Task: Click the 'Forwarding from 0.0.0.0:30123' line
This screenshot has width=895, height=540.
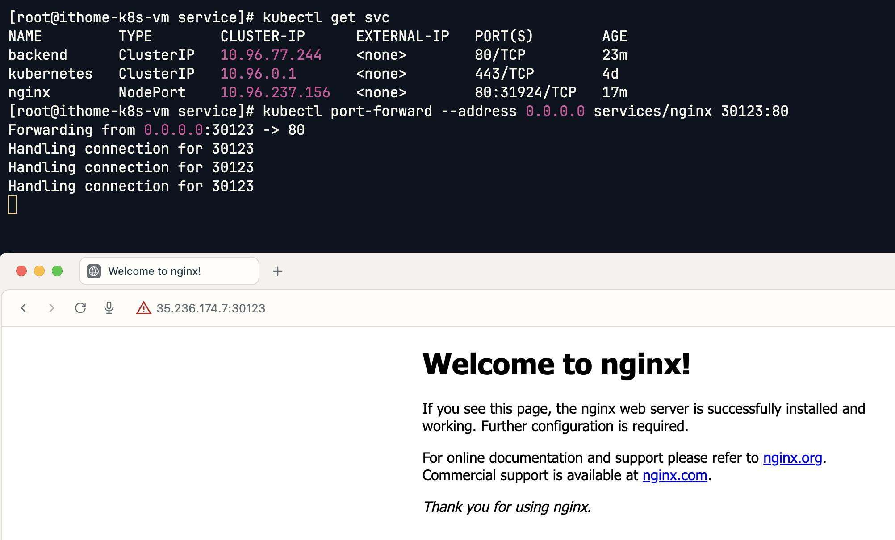Action: pos(156,130)
